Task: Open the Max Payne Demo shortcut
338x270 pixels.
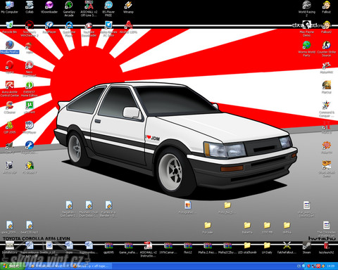Action: click(306, 29)
